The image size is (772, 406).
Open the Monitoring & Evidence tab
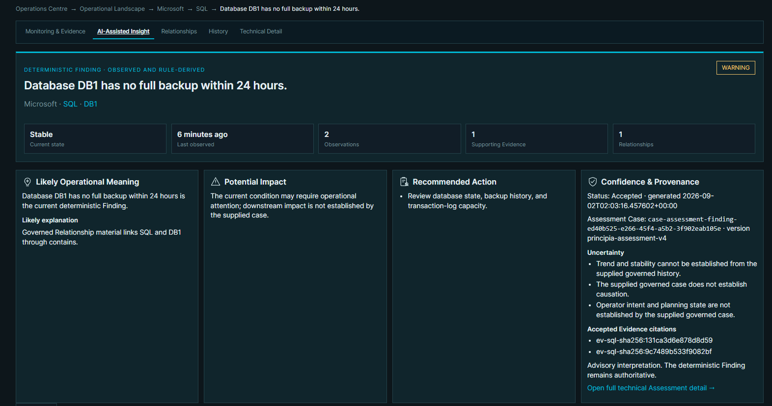[55, 31]
